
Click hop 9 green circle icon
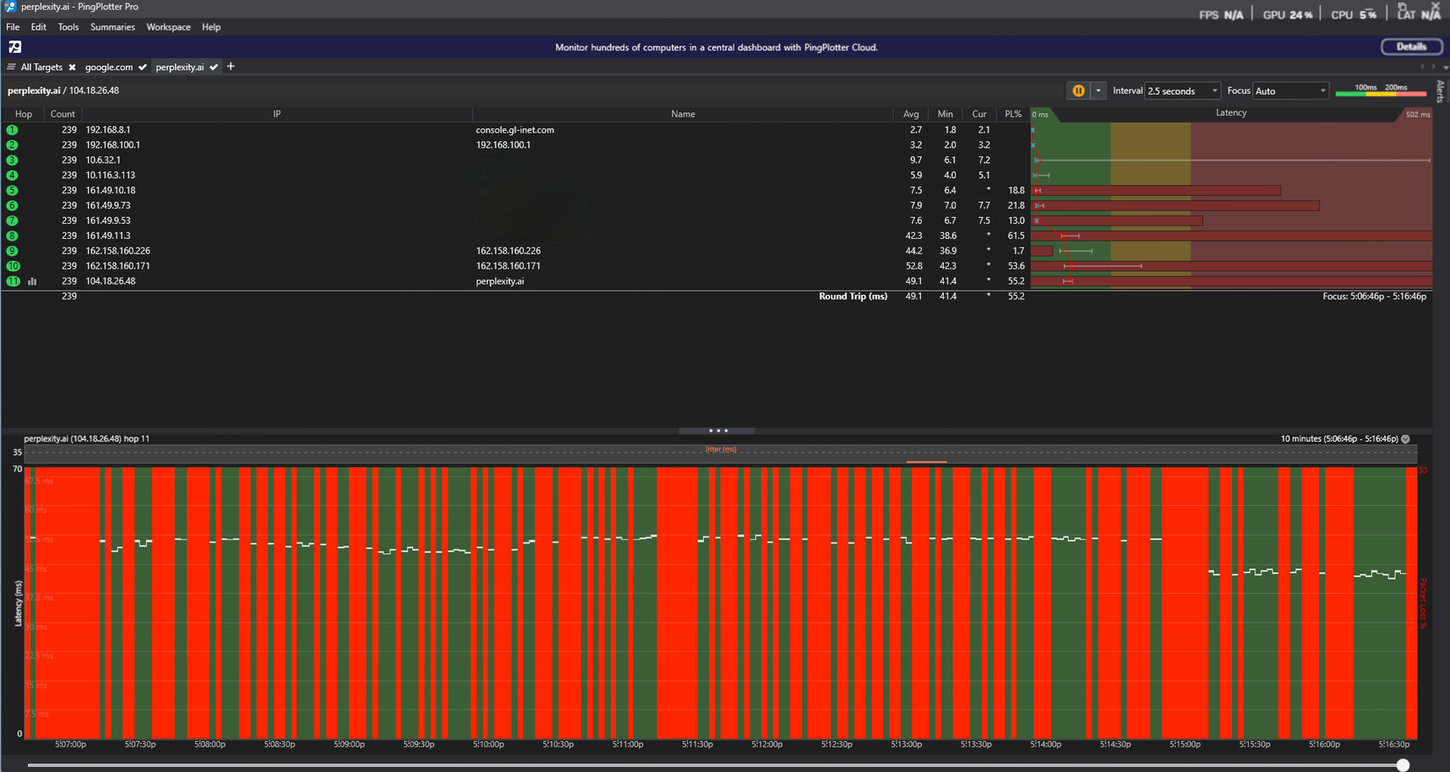[12, 251]
